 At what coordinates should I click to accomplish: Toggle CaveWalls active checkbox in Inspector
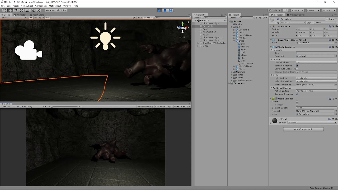point(278,19)
